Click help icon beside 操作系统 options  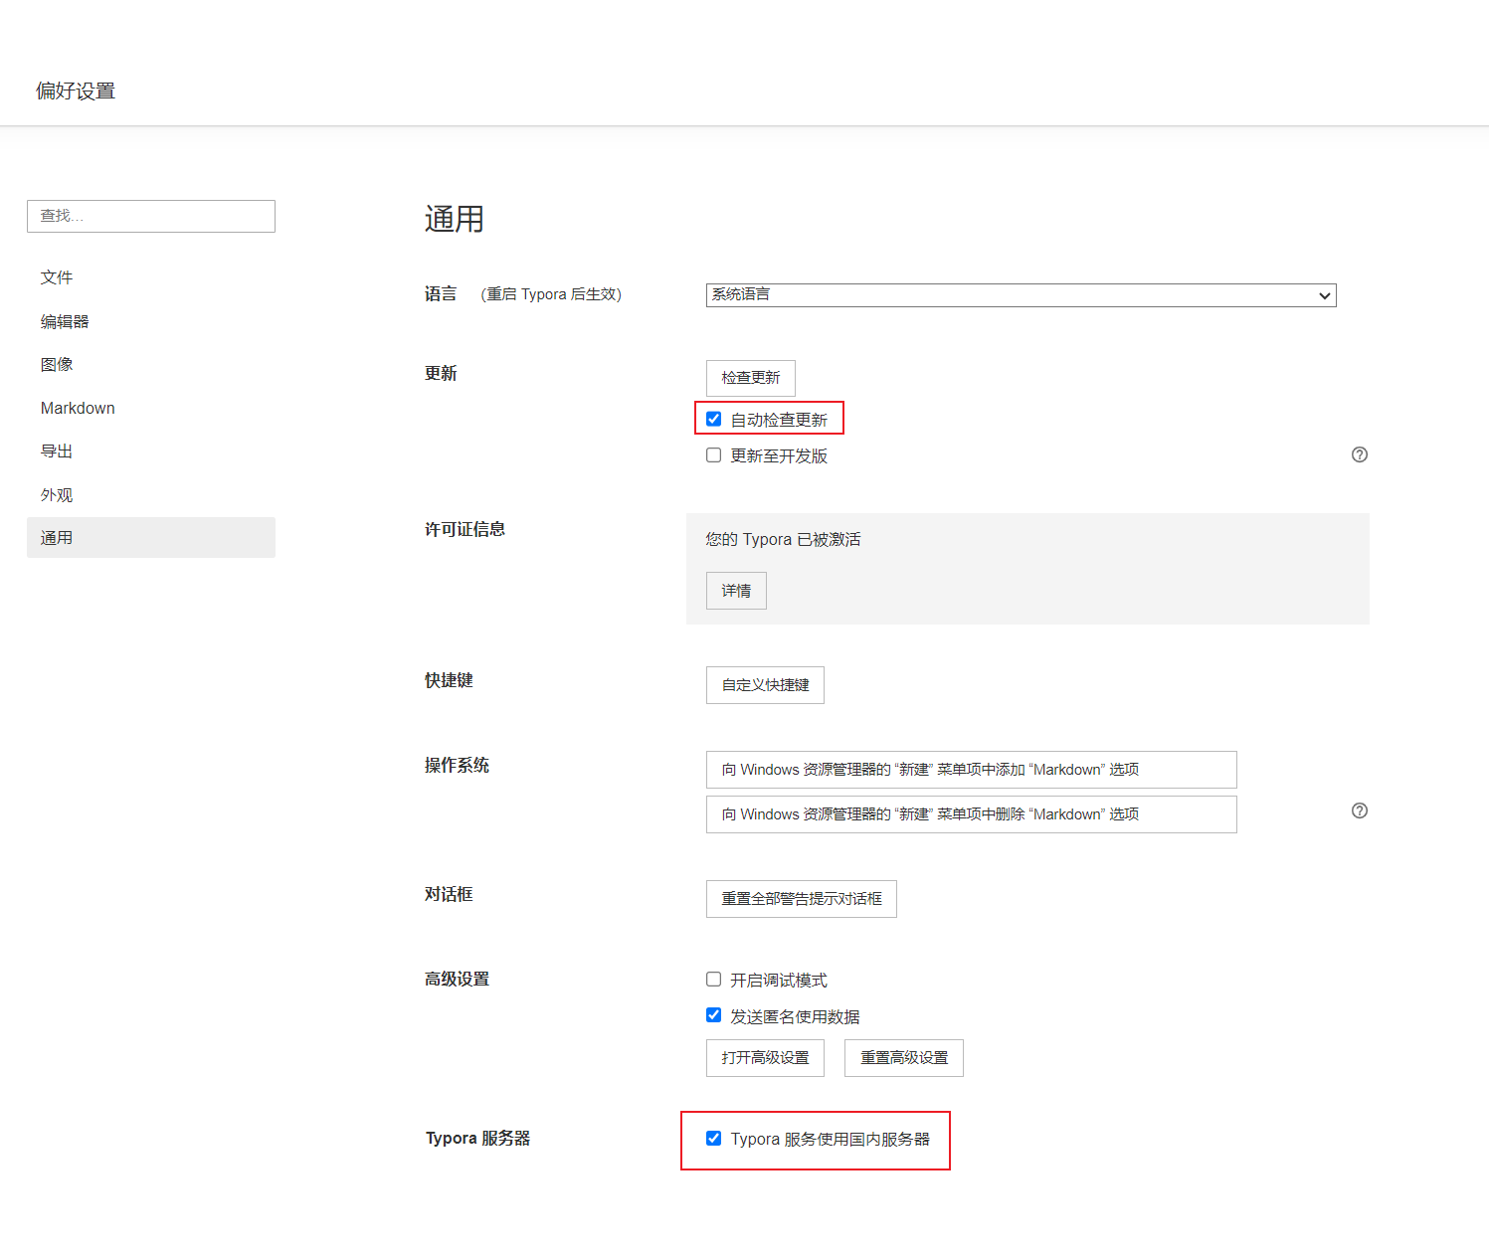[x=1360, y=810]
